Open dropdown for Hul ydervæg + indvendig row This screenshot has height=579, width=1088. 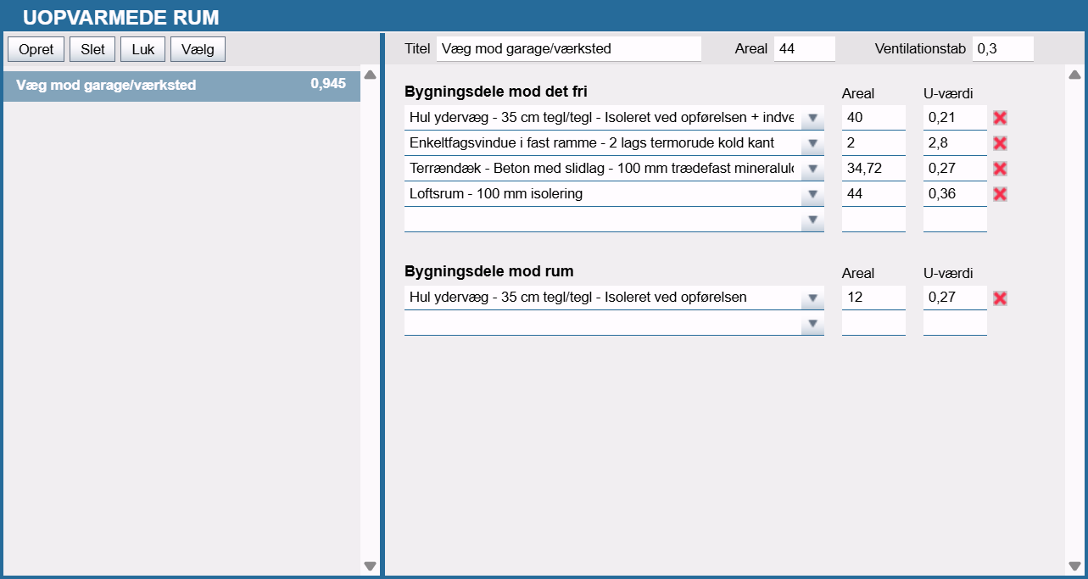coord(812,118)
